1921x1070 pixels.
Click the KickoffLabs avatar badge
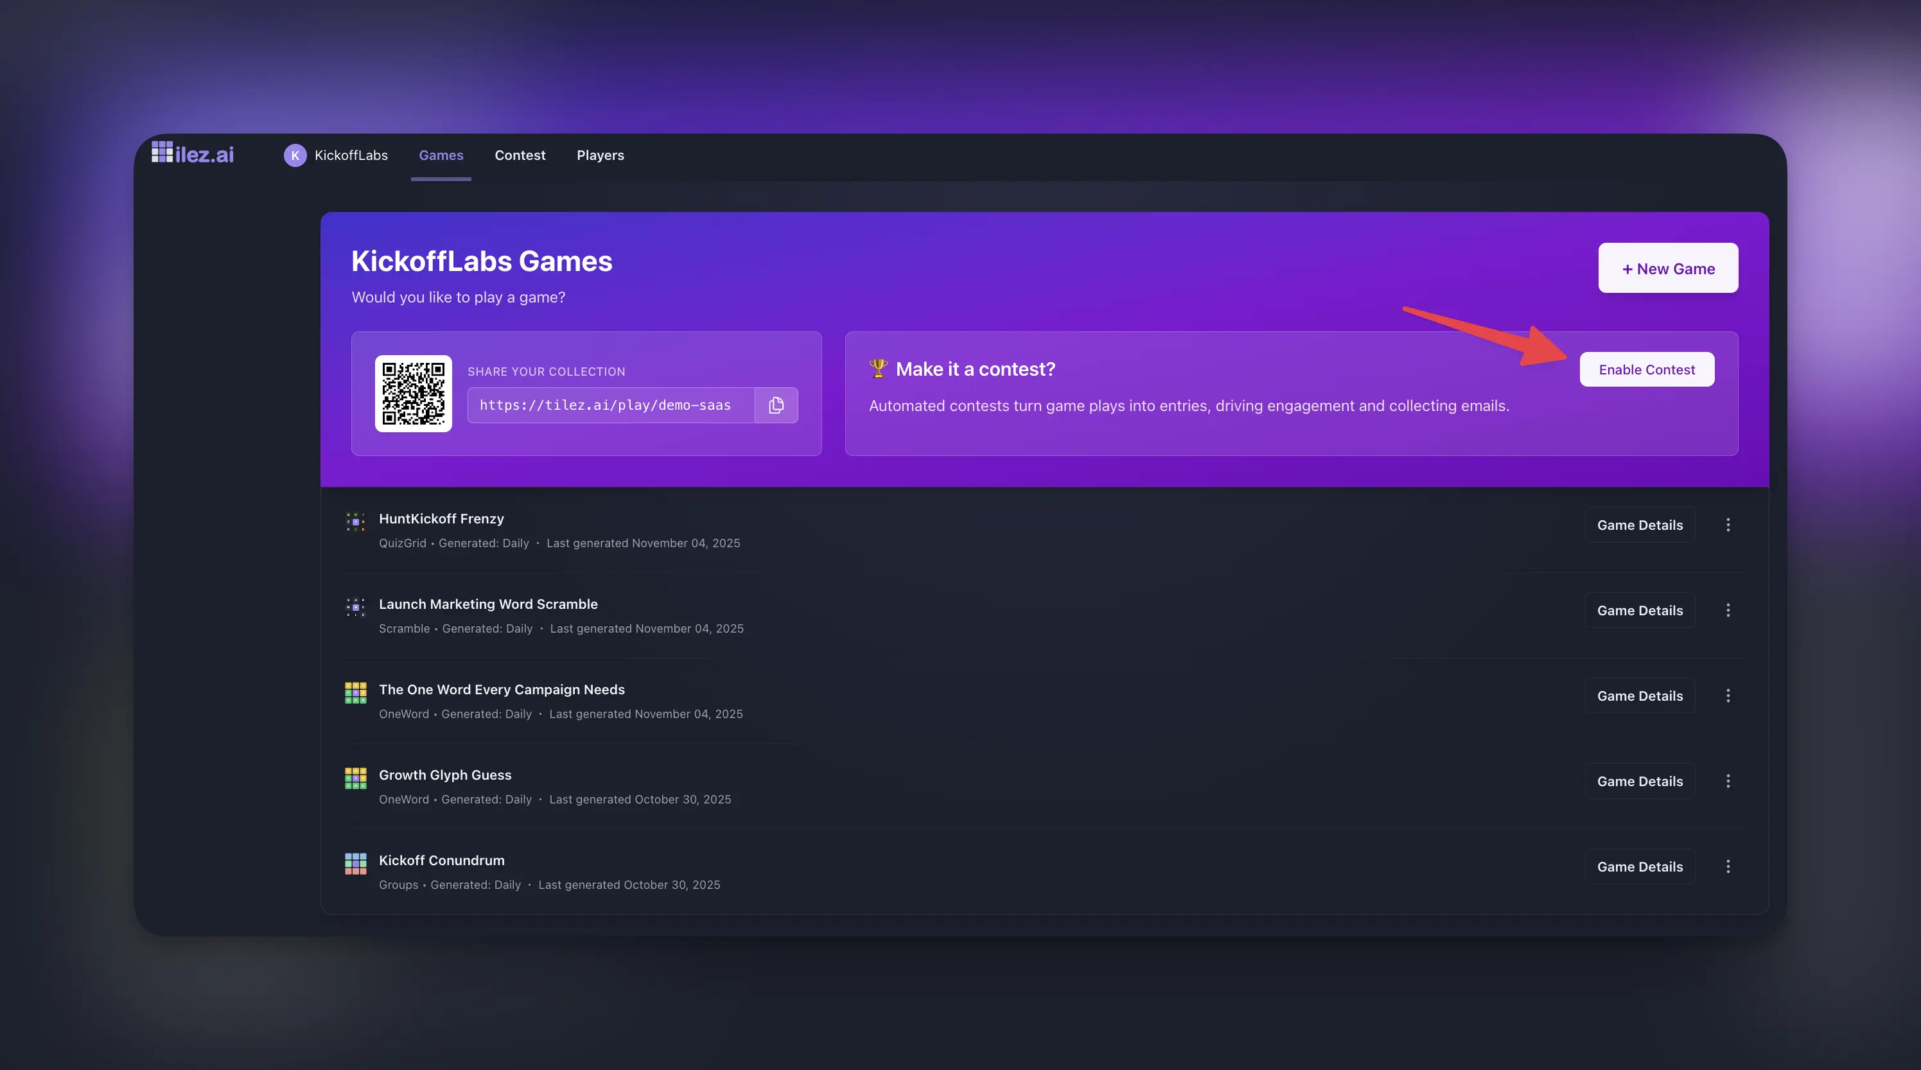(295, 155)
